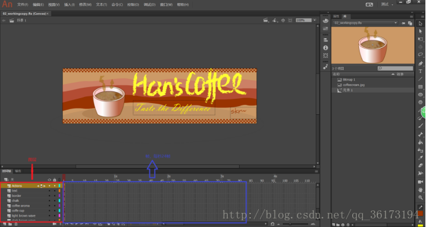Screen dimensions: 426x227
Task: Toggle lock dot of border layer
Action: (x=54, y=196)
